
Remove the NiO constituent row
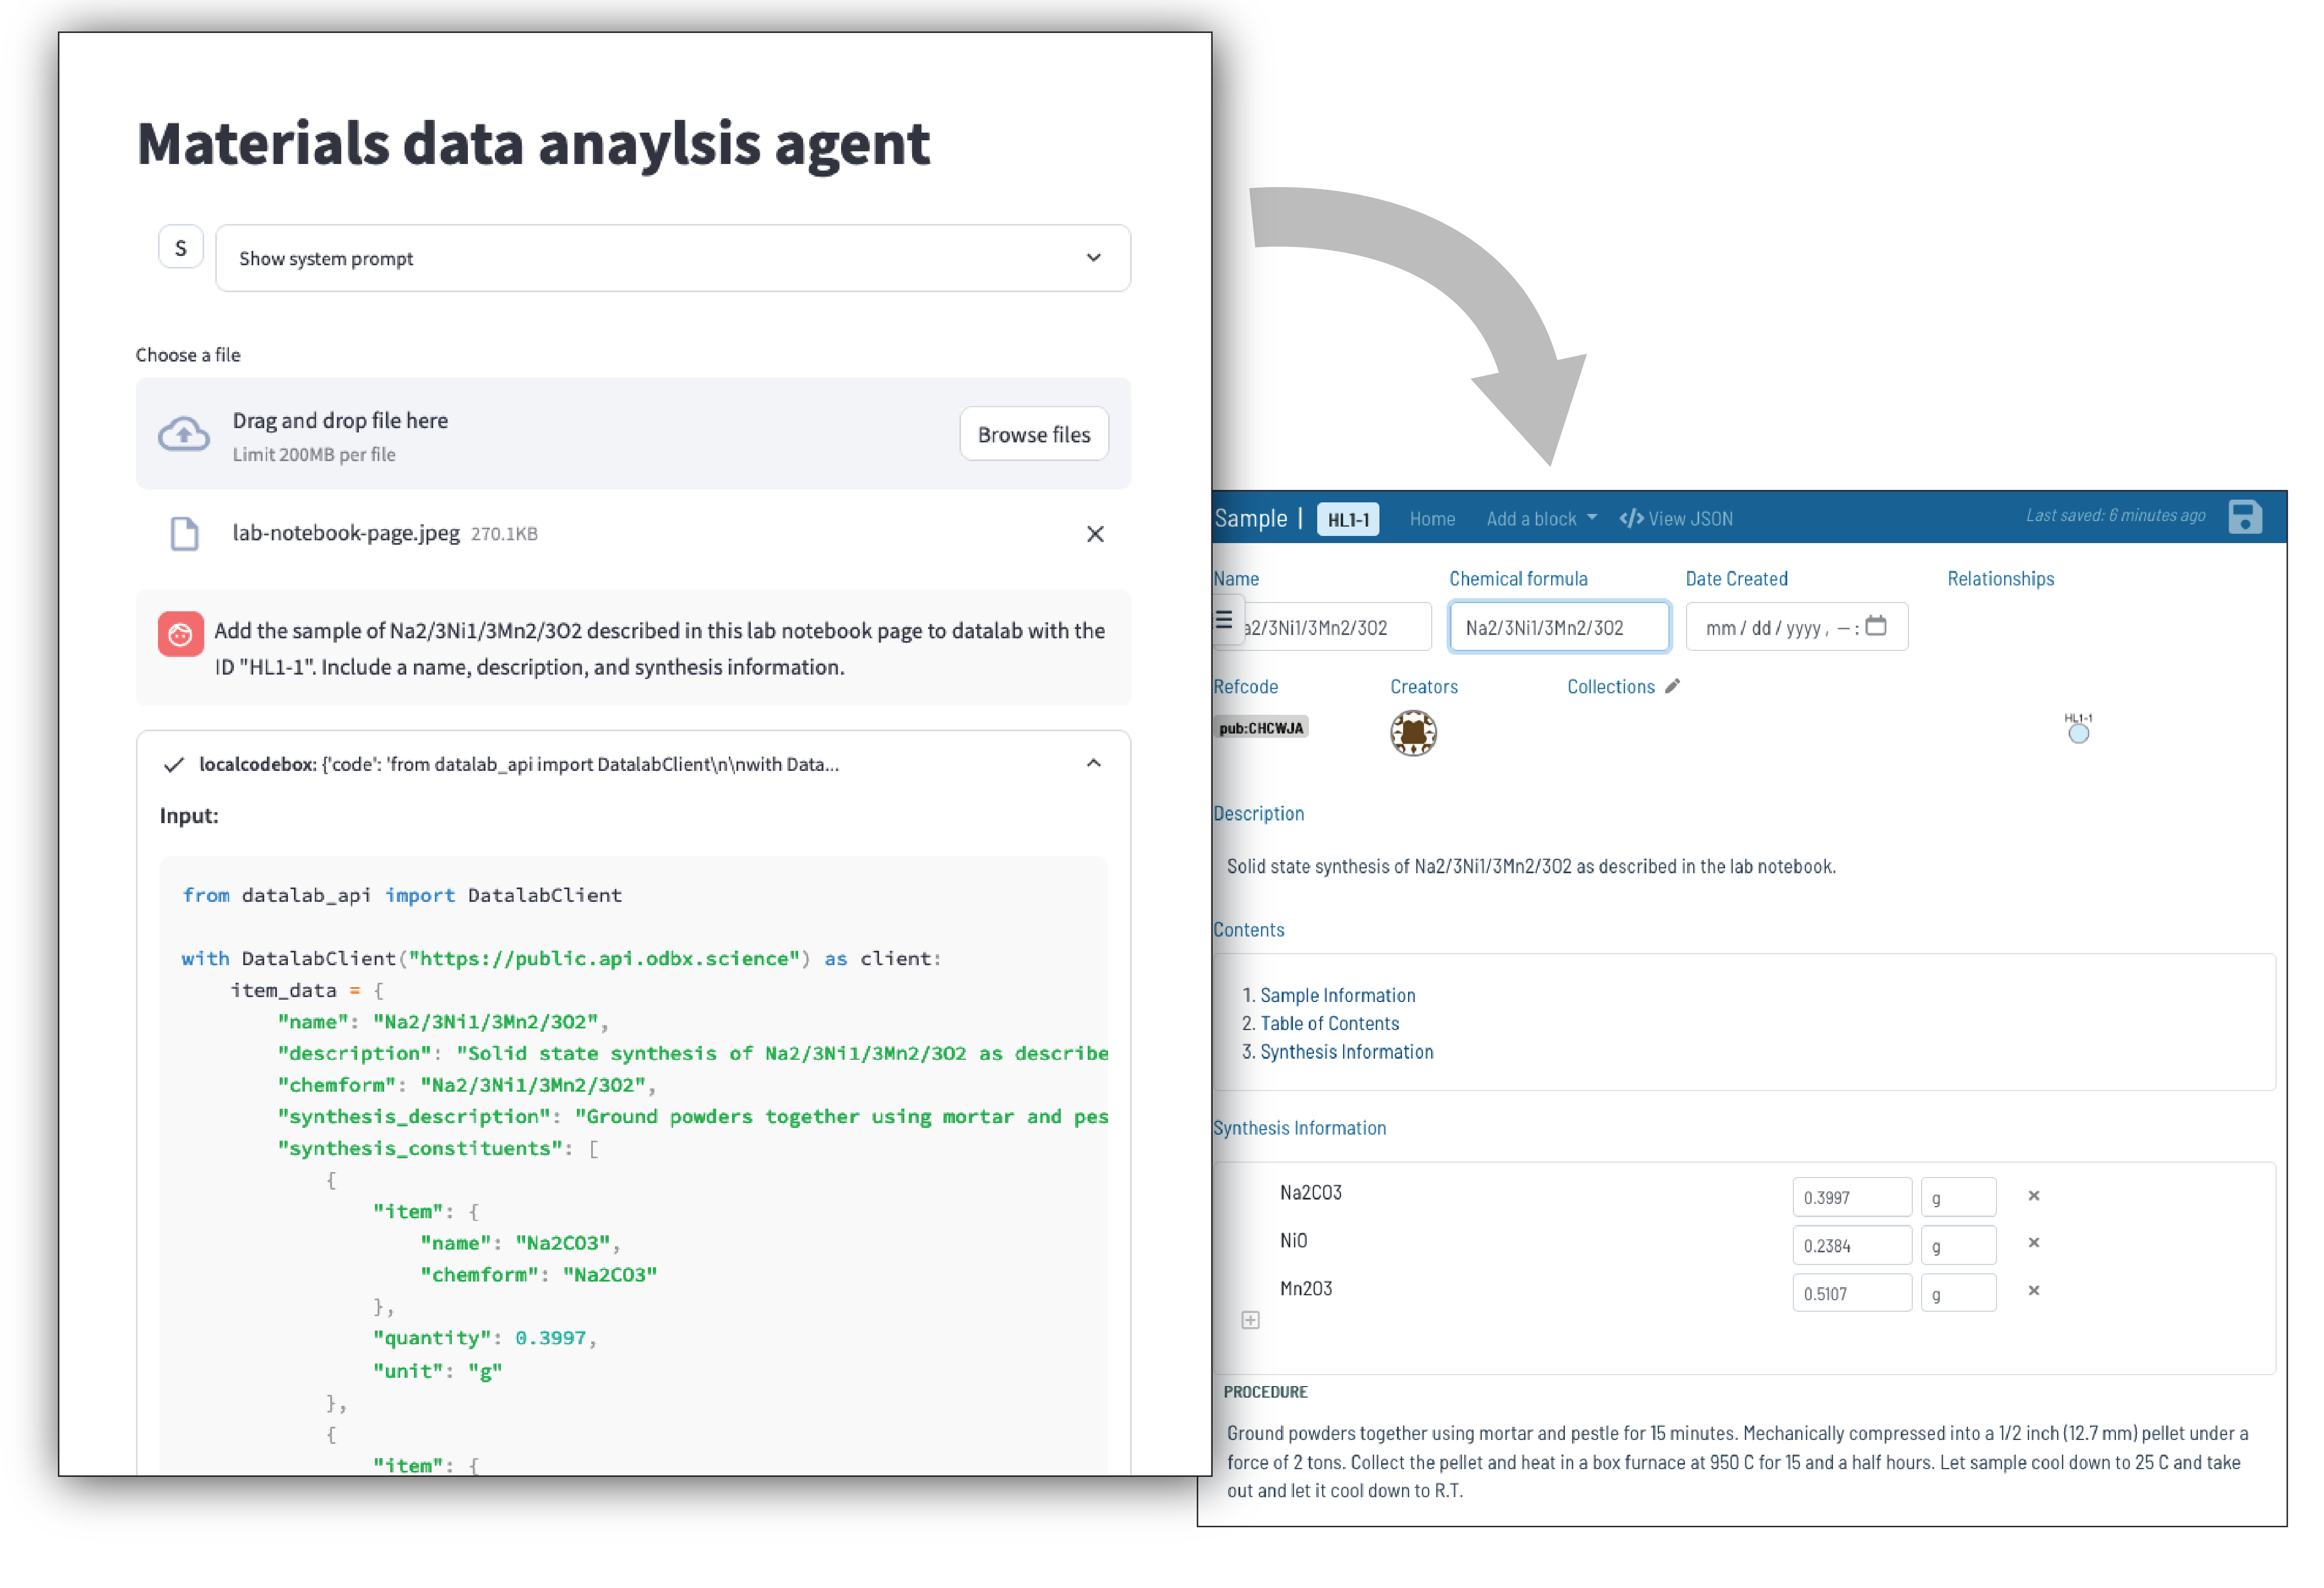(x=2033, y=1243)
